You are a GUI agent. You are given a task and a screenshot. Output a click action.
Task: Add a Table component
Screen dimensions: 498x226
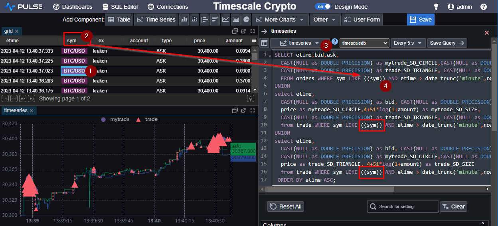pyautogui.click(x=119, y=20)
